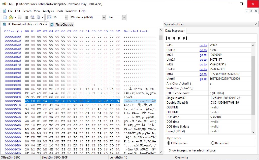Image resolution: width=259 pixels, height=160 pixels.
Task: Click the DOS date value 3/5/2104
Action: pos(215,117)
